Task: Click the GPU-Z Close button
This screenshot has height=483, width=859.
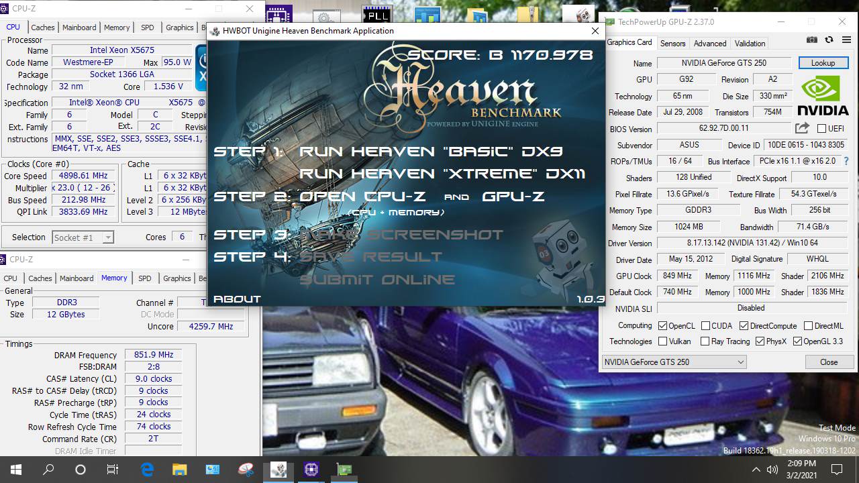Action: pyautogui.click(x=829, y=362)
